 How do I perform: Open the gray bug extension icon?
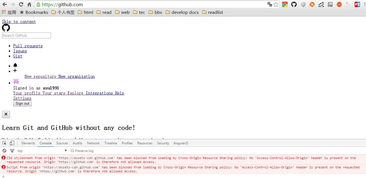point(303,5)
